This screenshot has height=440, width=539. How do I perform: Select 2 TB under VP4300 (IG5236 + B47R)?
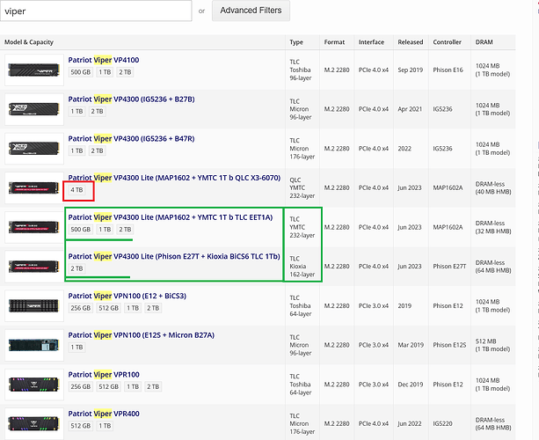coord(97,150)
